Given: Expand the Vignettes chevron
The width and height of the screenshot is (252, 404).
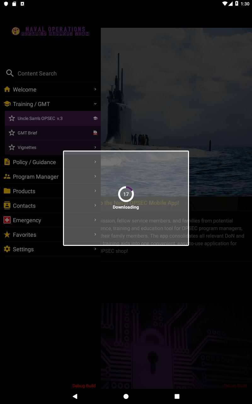Looking at the screenshot, I should (95, 147).
